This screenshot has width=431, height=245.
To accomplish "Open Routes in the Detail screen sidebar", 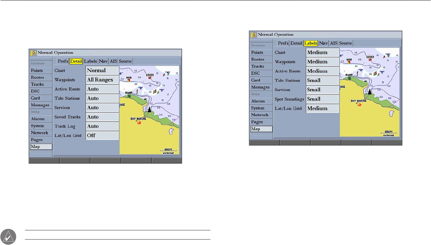I will (x=41, y=77).
